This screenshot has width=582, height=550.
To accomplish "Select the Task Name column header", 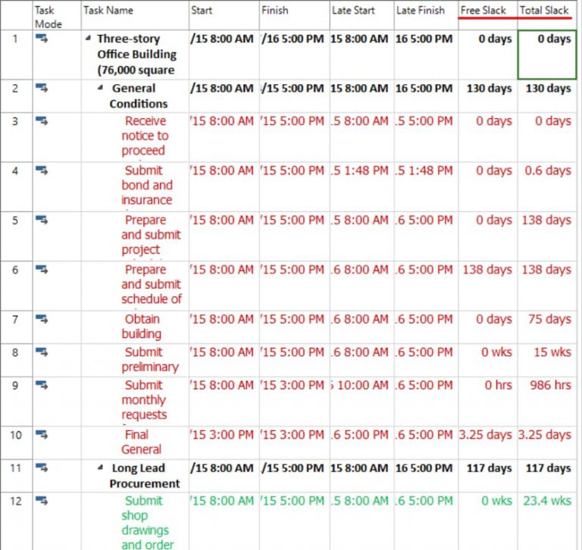I will pos(108,11).
